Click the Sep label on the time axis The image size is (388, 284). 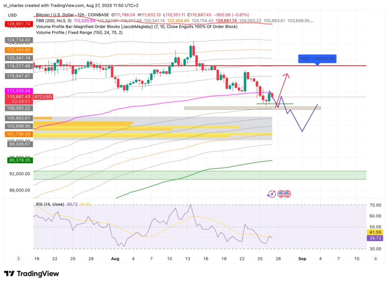point(302,259)
